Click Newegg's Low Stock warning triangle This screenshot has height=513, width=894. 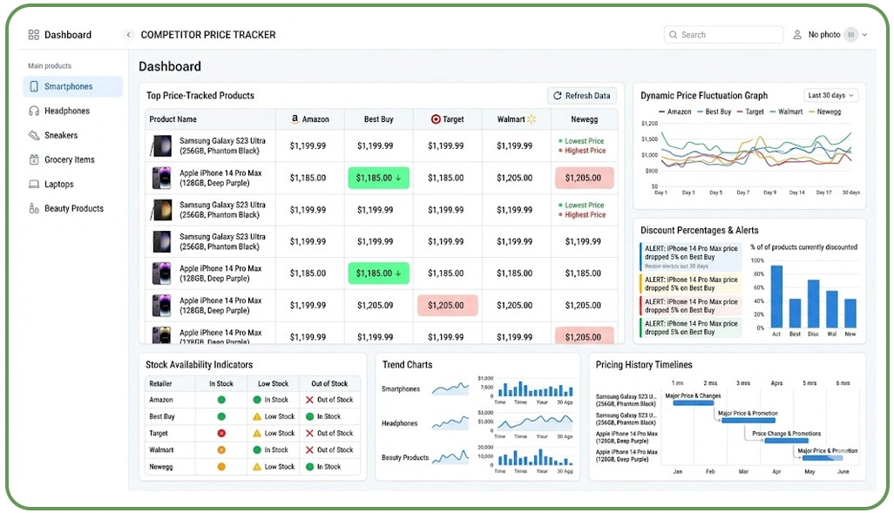pyautogui.click(x=257, y=467)
